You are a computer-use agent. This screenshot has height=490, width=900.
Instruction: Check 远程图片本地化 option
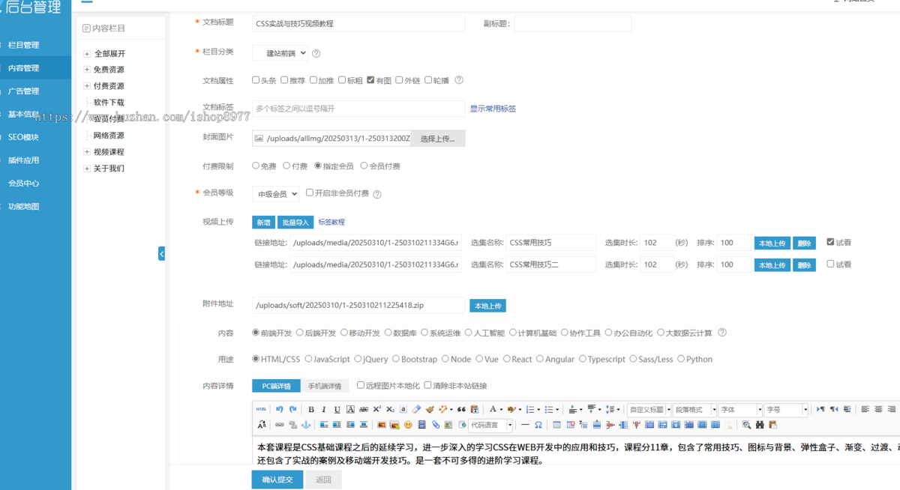(x=360, y=385)
